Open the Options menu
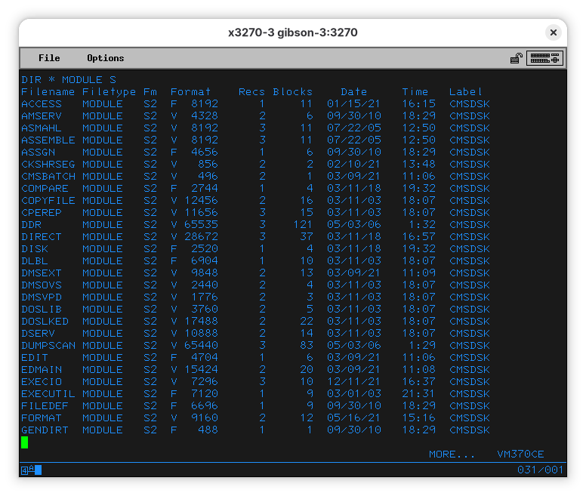This screenshot has width=586, height=496. point(105,58)
